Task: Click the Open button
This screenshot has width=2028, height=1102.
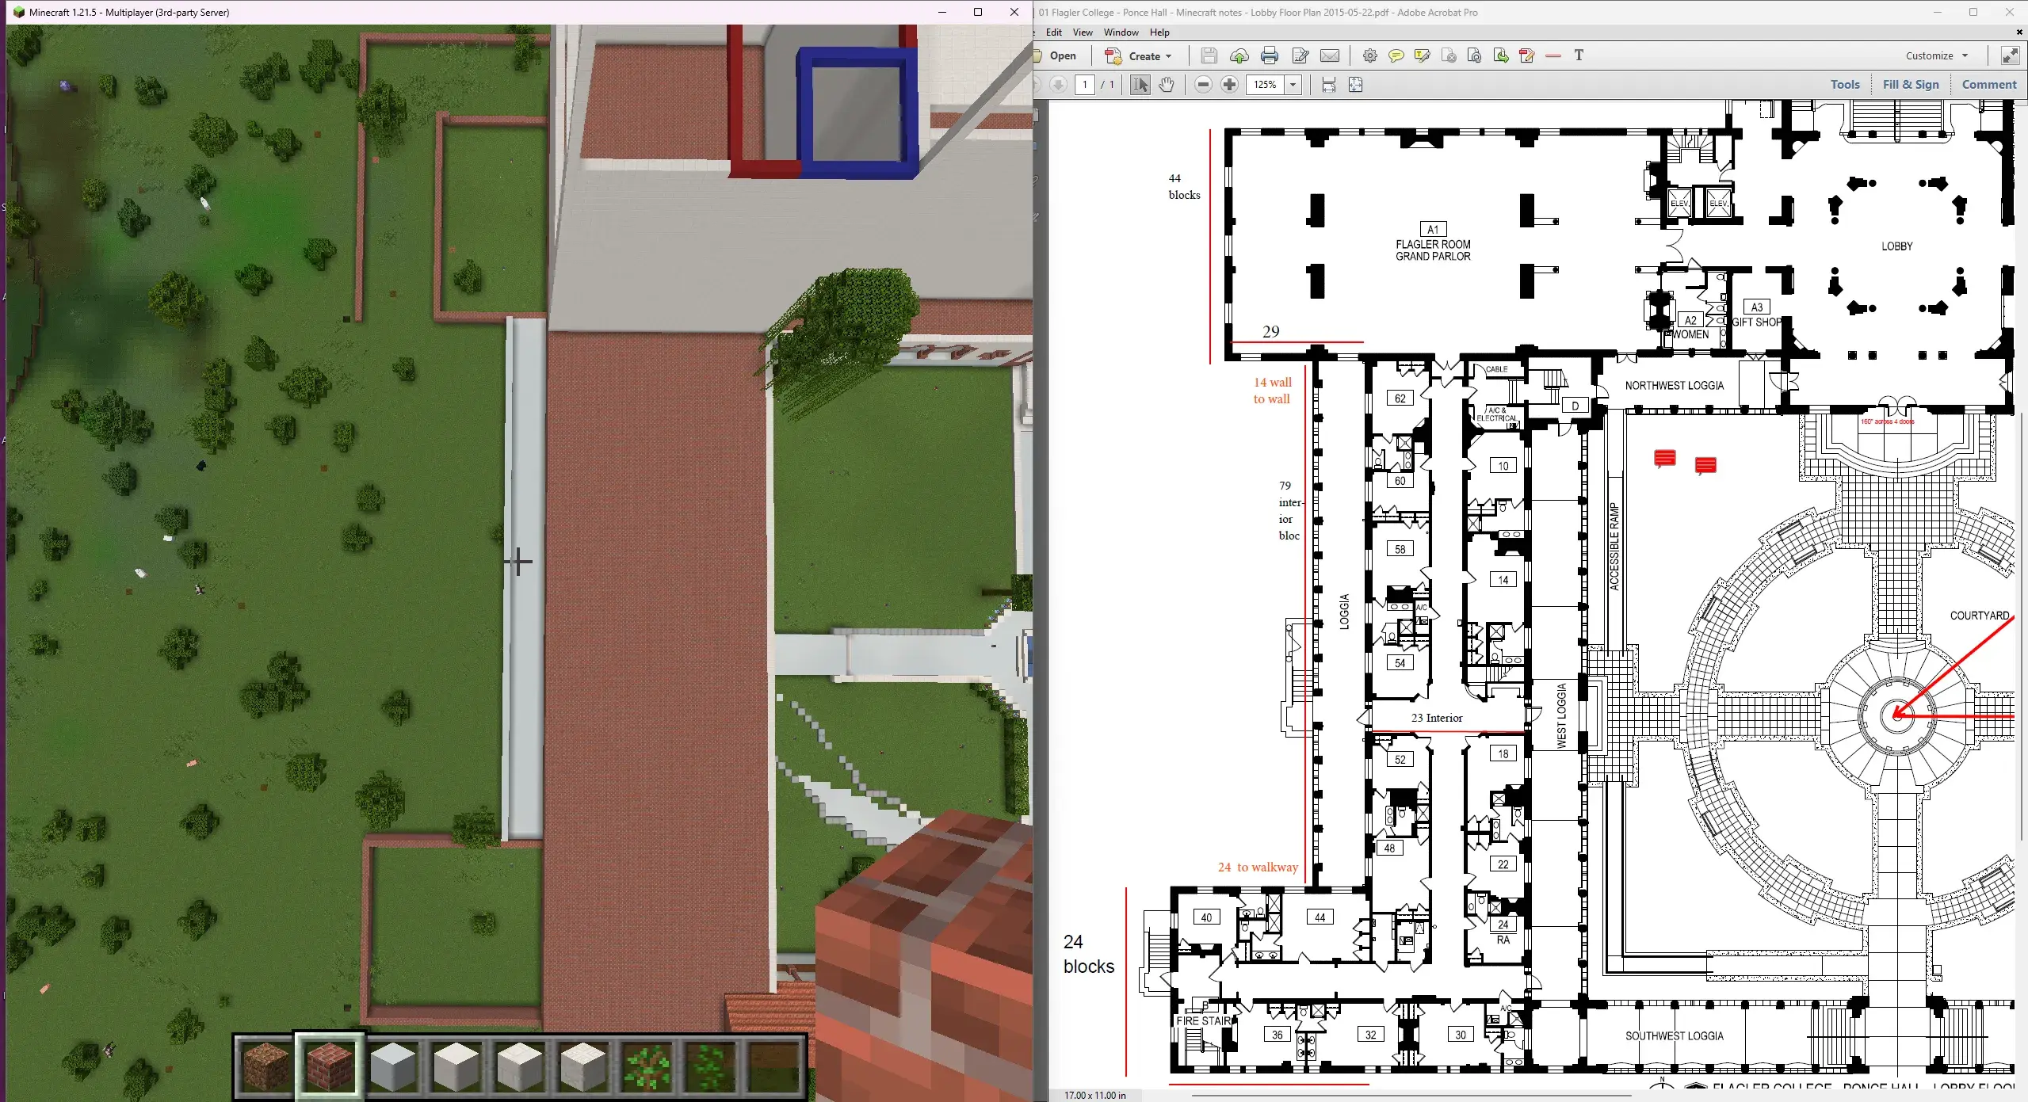Action: click(1060, 55)
